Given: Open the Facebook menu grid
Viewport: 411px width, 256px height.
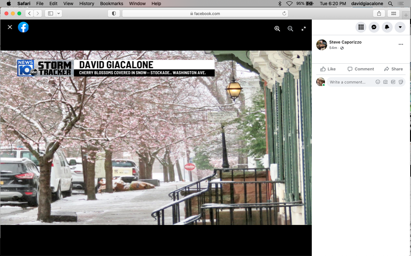Looking at the screenshot, I should [361, 27].
